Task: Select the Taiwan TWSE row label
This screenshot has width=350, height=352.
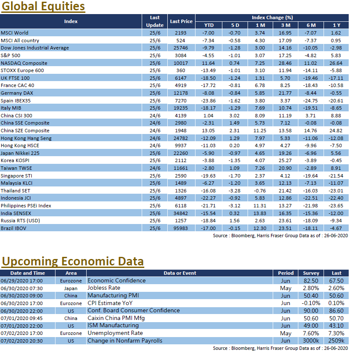Action: point(16,168)
